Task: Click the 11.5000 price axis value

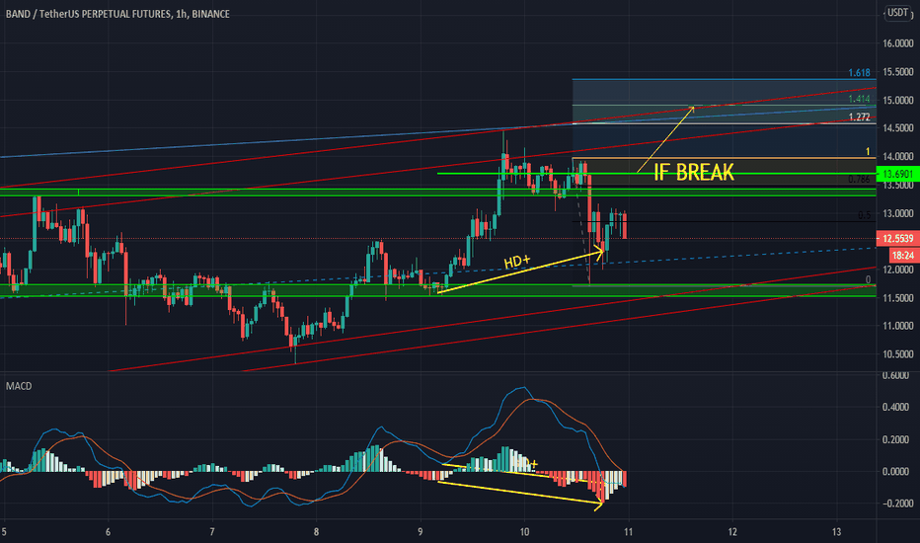Action: [x=897, y=297]
